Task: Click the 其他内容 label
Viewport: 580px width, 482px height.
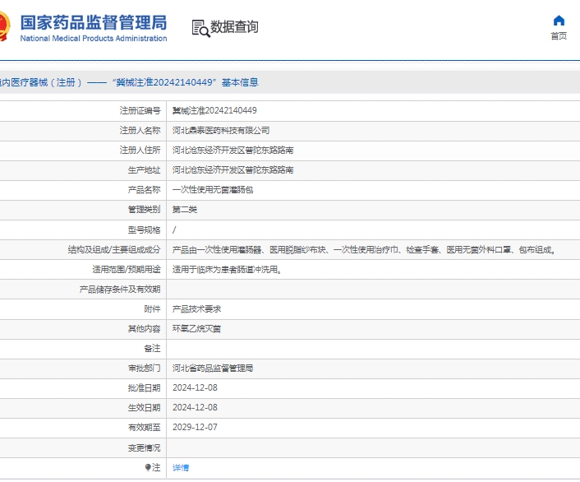Action: point(145,329)
